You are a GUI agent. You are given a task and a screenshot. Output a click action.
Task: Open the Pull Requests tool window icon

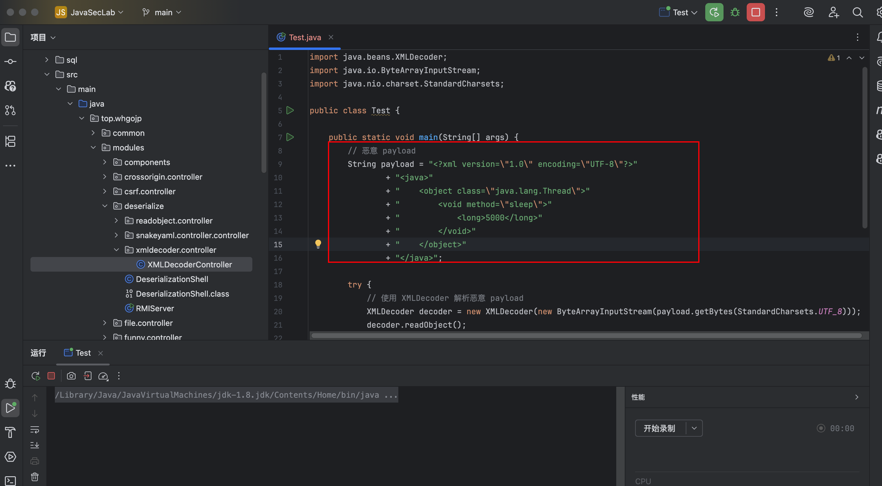(x=10, y=110)
